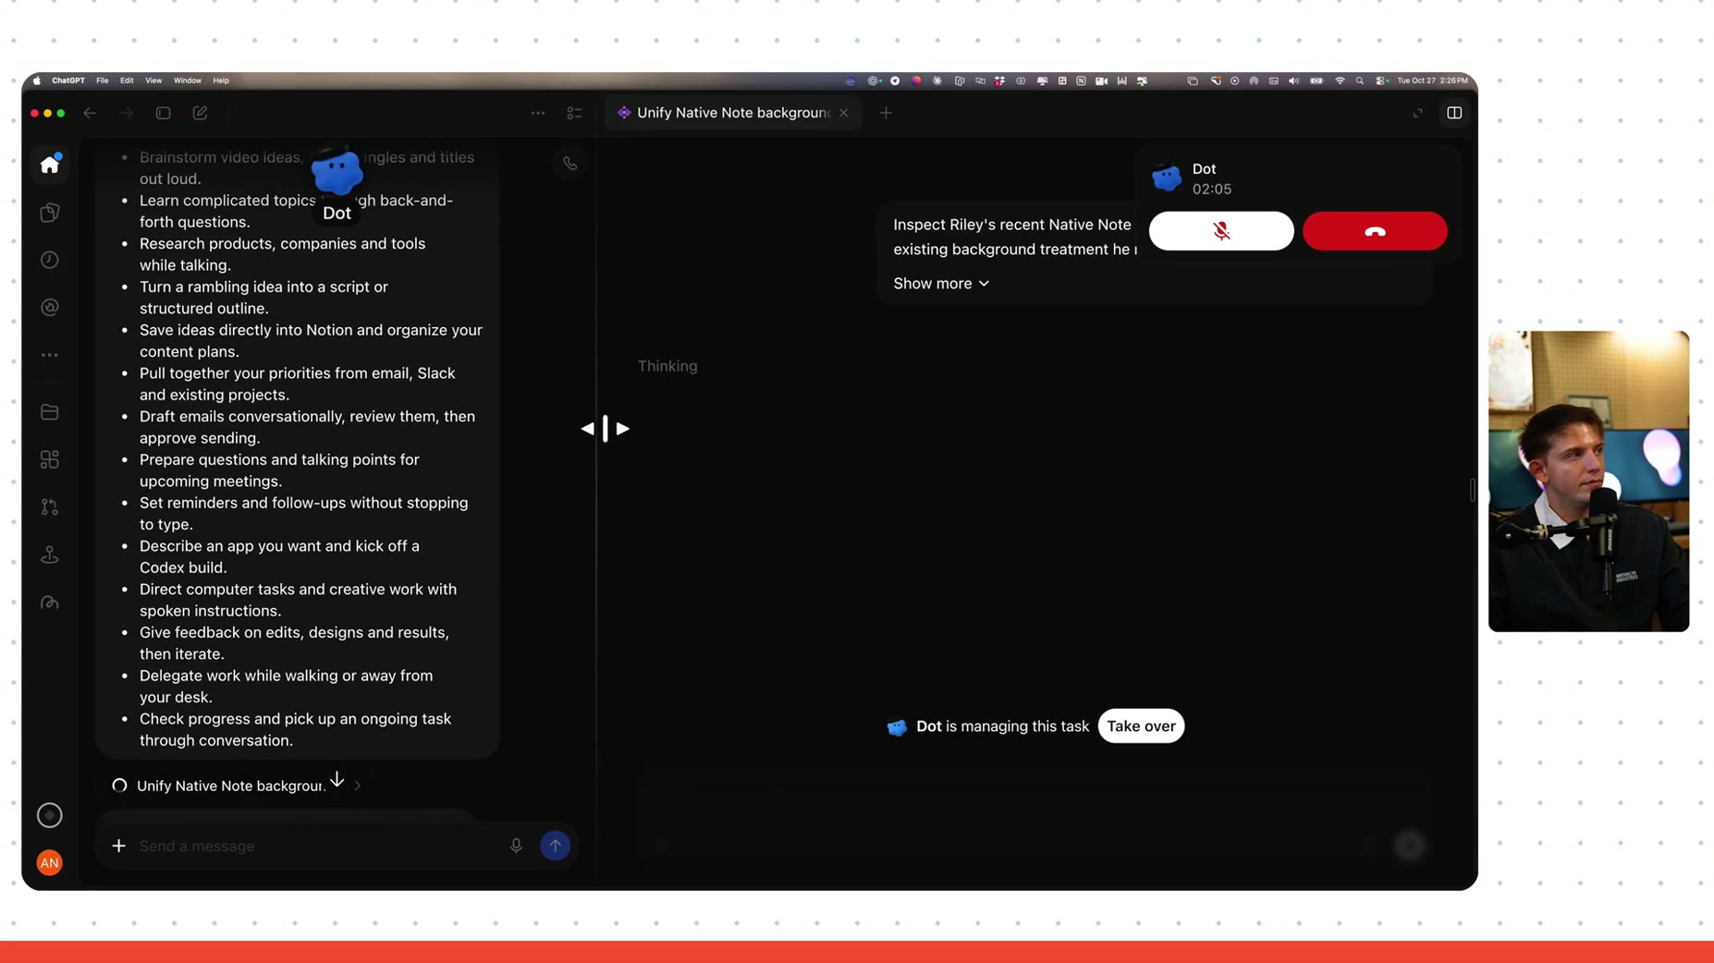1714x963 pixels.
Task: Open Control Center in the menu bar
Action: point(1381,80)
